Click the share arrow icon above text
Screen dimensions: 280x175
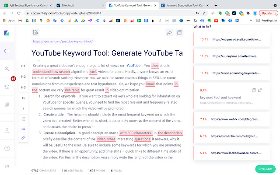tap(169, 33)
